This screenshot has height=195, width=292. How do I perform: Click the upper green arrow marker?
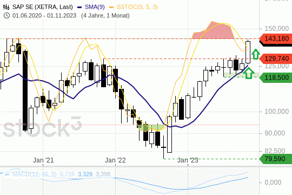(x=255, y=54)
